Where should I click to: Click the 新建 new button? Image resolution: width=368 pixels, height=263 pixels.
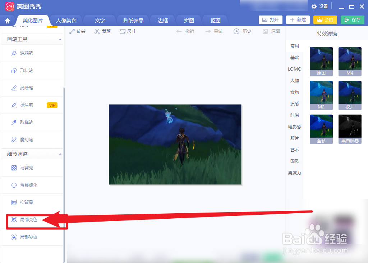pyautogui.click(x=298, y=20)
